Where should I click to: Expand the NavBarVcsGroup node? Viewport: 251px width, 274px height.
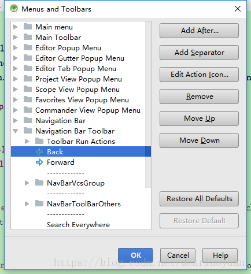pos(27,183)
